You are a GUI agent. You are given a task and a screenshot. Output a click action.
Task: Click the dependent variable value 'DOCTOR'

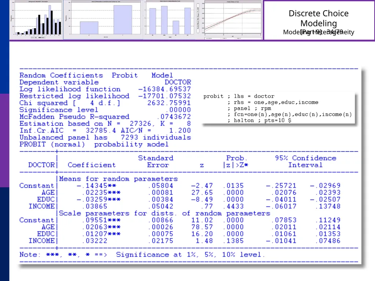(x=178, y=82)
